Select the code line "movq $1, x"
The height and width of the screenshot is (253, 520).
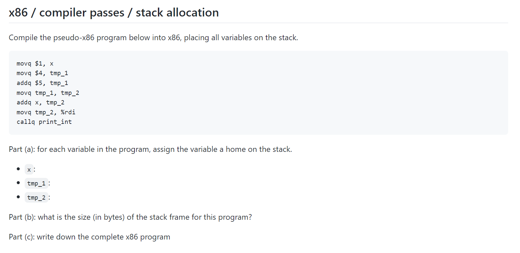coord(35,64)
